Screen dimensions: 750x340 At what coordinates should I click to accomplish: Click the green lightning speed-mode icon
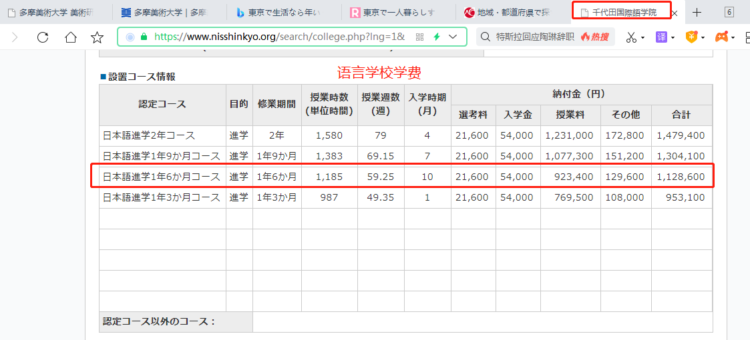[x=437, y=37]
